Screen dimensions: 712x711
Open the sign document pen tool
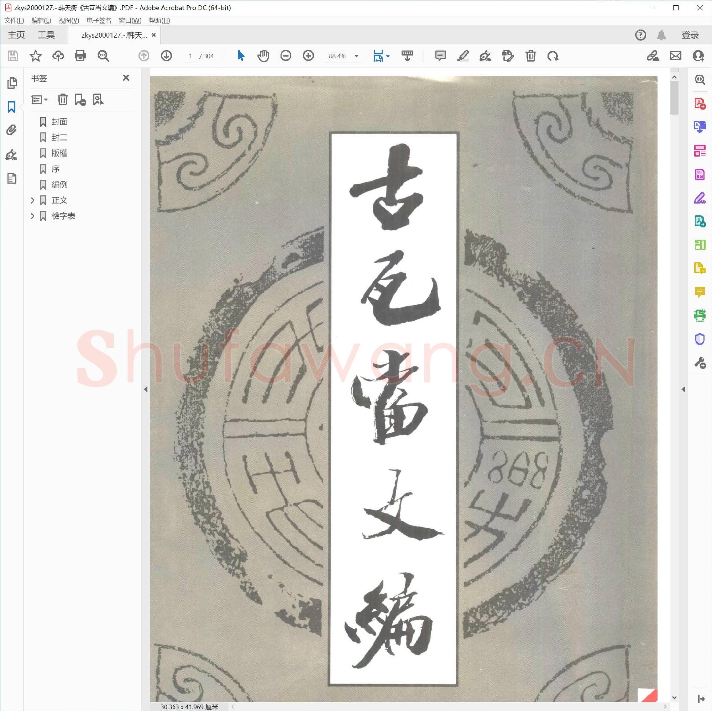click(485, 56)
